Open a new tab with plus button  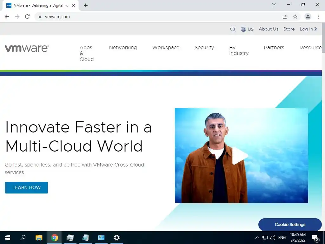pos(86,5)
